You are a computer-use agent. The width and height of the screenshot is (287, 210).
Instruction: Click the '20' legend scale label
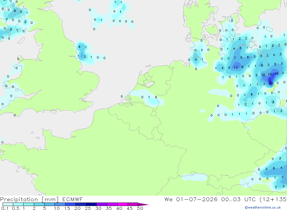77,208
